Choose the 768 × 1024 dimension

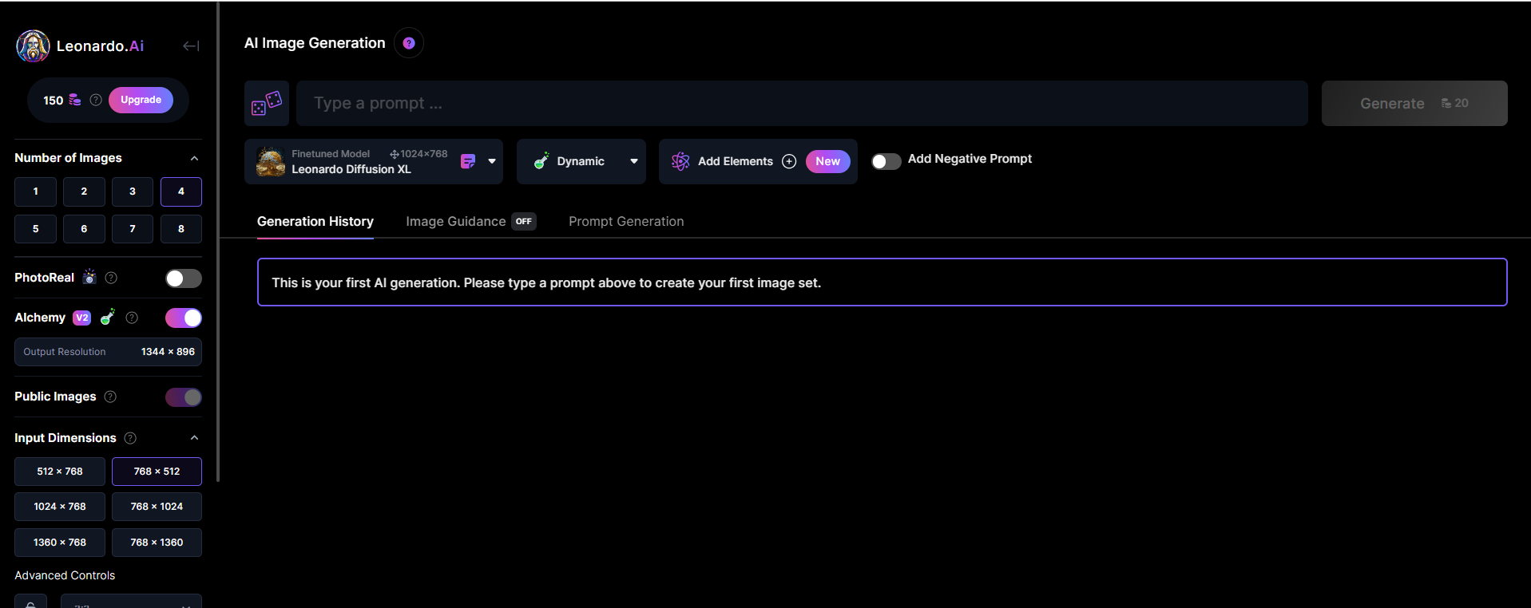pos(157,507)
